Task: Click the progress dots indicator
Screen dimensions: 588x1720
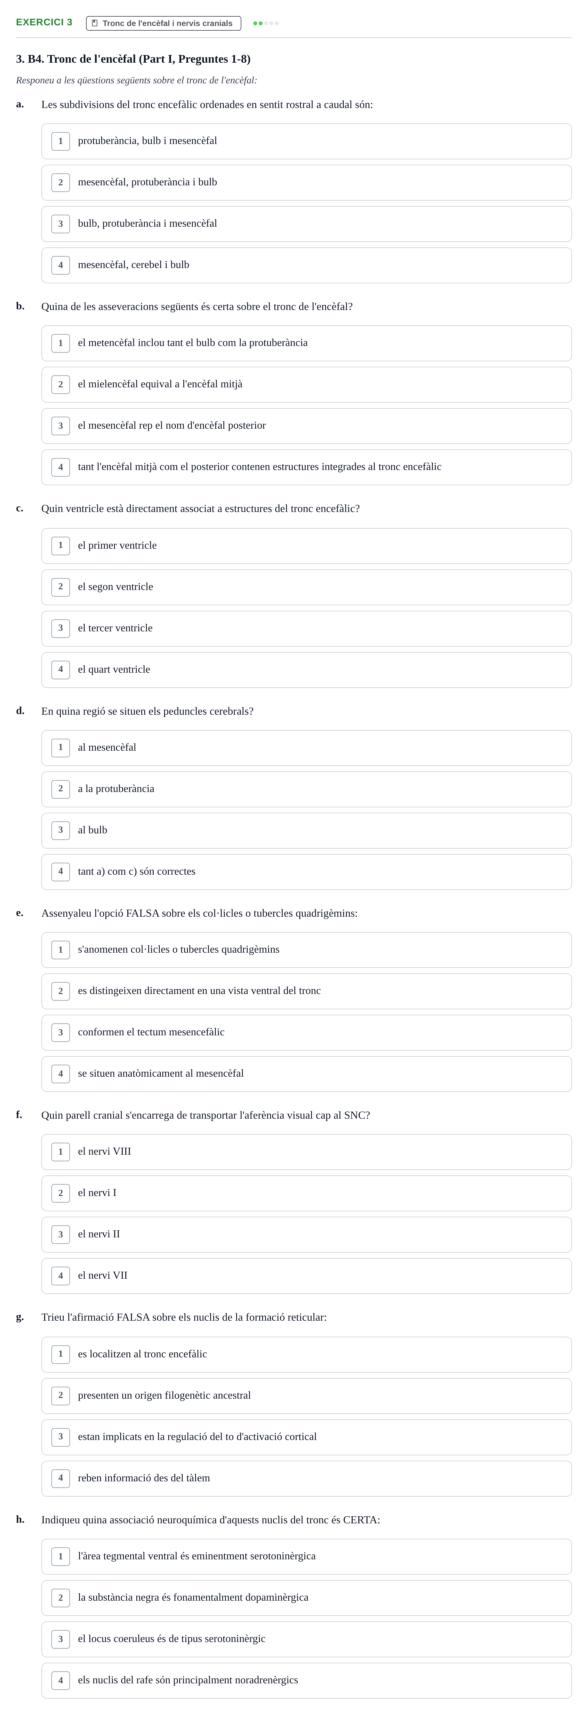Action: pyautogui.click(x=266, y=23)
